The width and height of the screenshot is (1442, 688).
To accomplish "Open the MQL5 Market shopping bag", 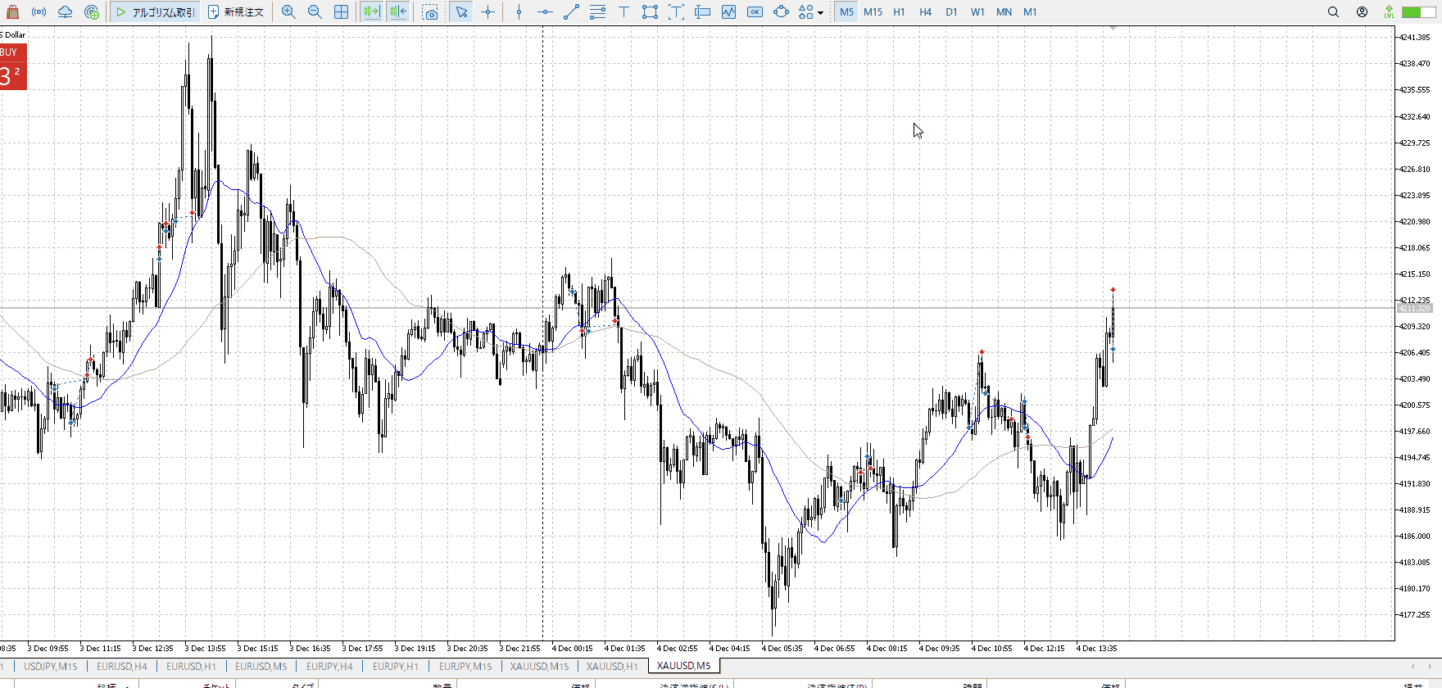I will pyautogui.click(x=12, y=12).
